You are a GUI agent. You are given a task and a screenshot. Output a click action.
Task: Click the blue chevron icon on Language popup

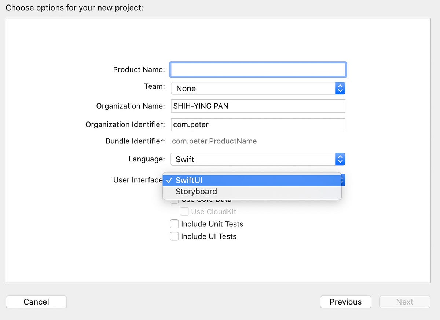340,159
